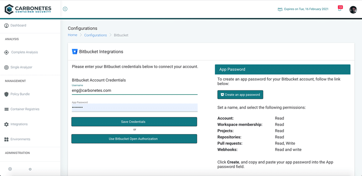The image size is (362, 176).
Task: Click the 'Bitbucket Account Credentials' label
Action: (x=99, y=80)
